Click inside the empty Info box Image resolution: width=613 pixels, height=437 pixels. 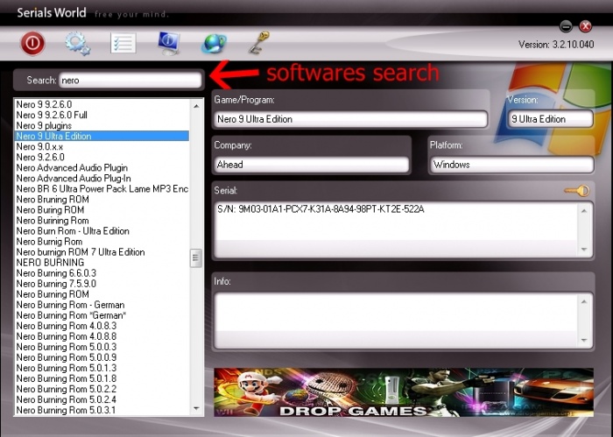pyautogui.click(x=396, y=321)
